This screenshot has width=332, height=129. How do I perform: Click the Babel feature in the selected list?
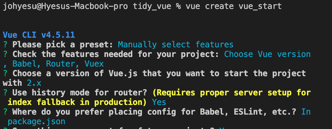(27, 64)
